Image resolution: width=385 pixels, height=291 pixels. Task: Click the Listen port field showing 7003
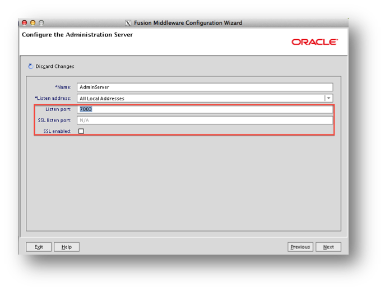pos(205,109)
